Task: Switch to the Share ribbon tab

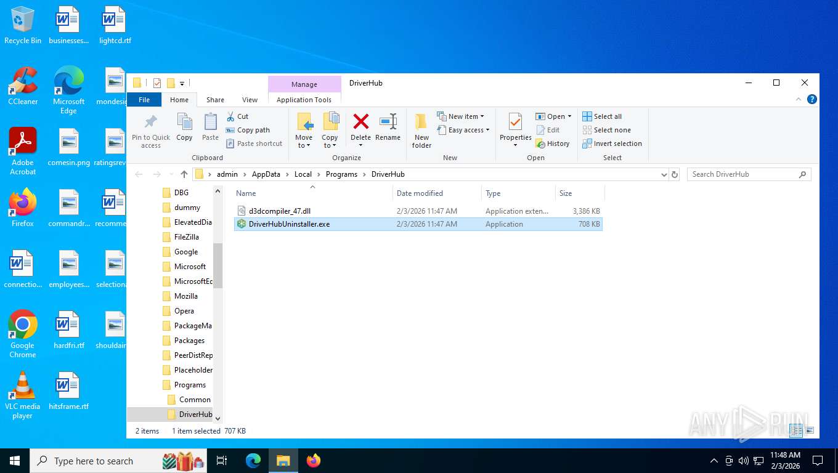Action: coord(215,100)
